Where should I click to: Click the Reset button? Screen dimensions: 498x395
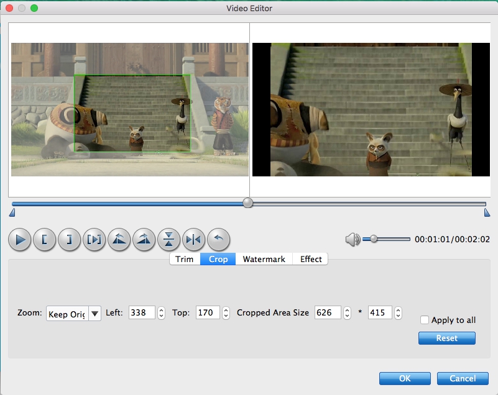tap(447, 338)
